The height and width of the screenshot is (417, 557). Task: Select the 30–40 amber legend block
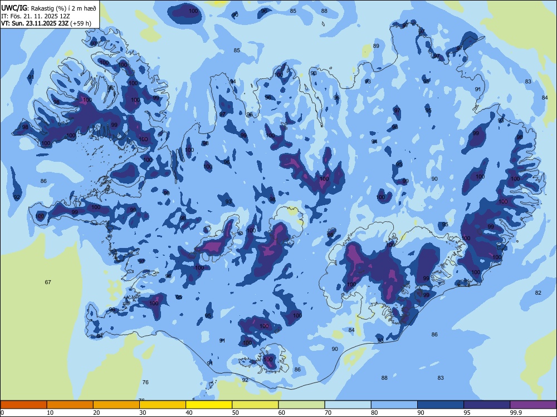pos(163,405)
